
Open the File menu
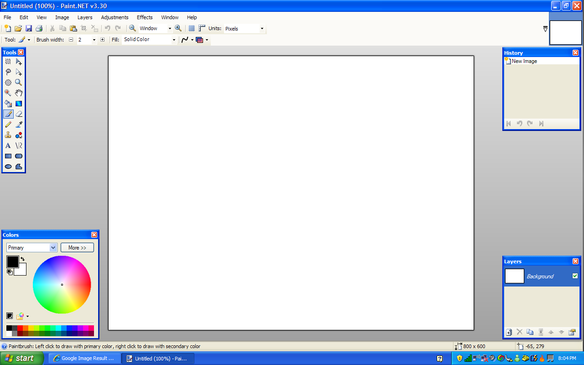coord(7,17)
